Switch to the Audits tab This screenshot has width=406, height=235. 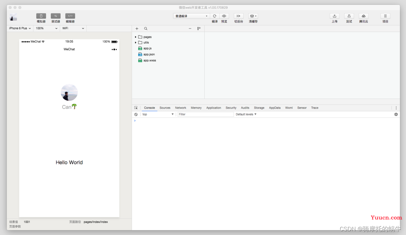click(245, 108)
